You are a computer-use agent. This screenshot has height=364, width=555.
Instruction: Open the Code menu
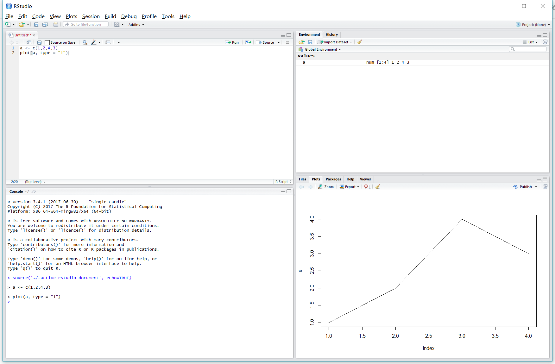click(38, 16)
